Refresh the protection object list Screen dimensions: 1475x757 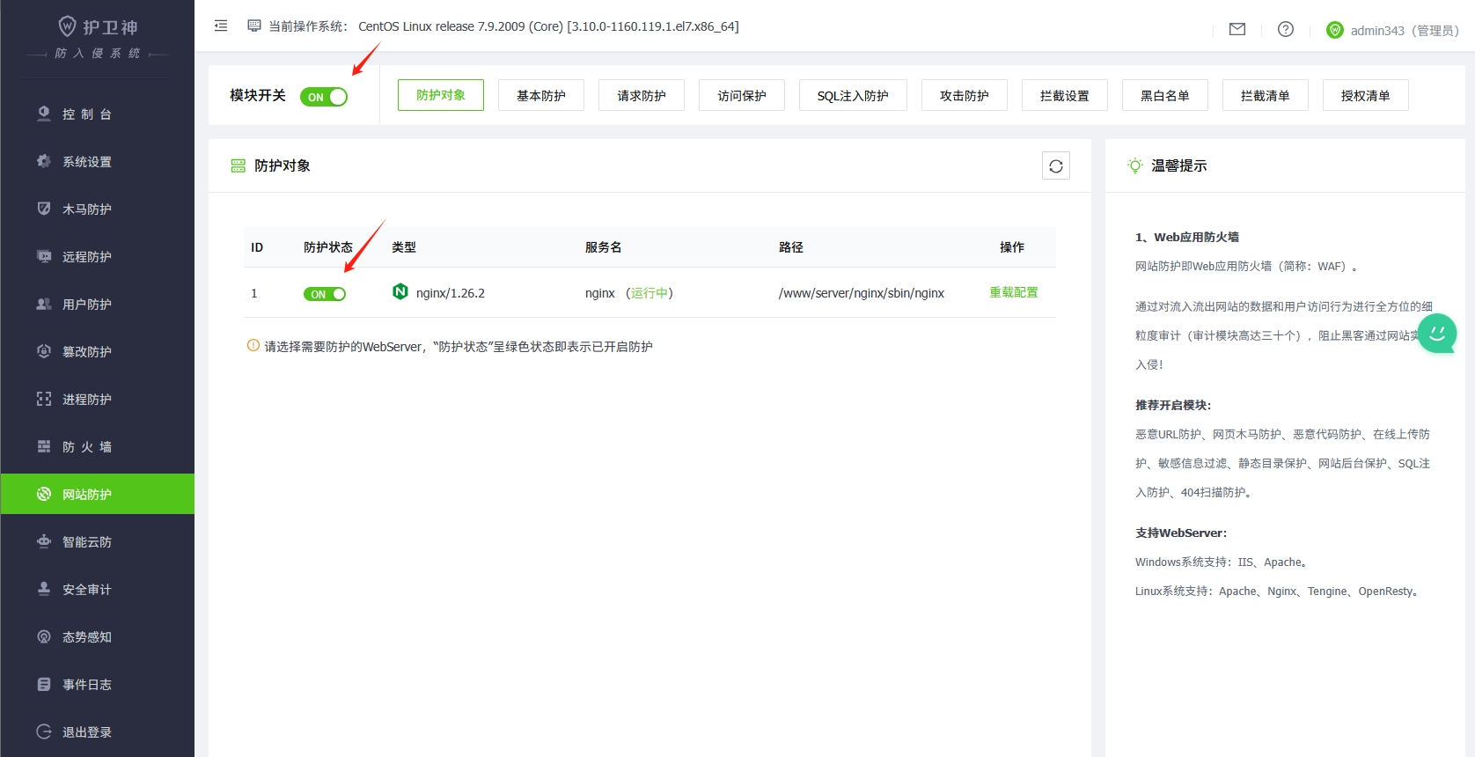1056,165
